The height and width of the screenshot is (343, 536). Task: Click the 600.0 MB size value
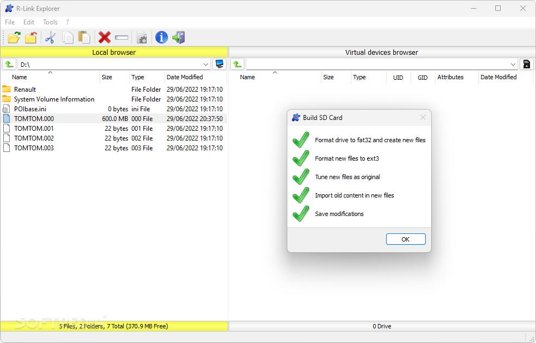point(115,118)
